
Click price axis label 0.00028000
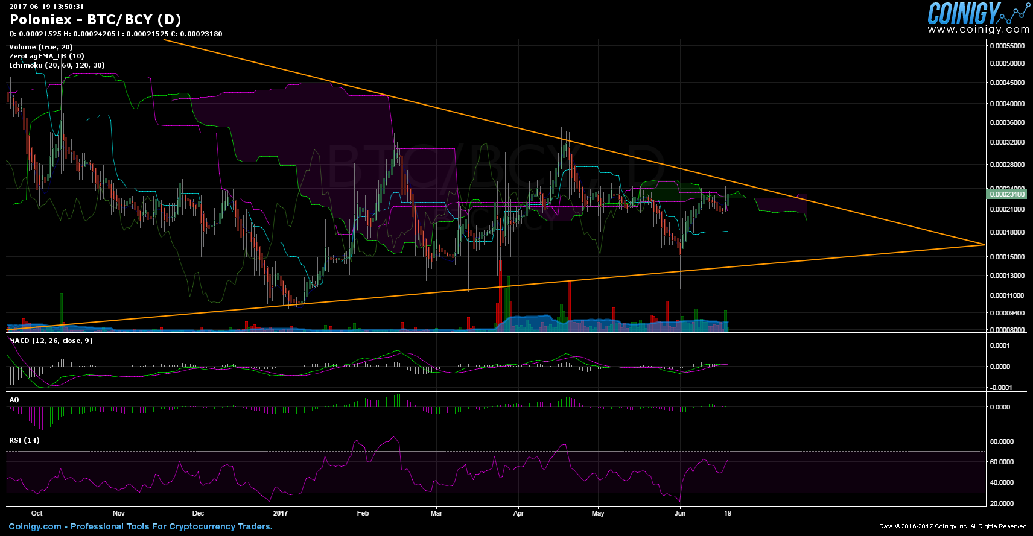[1007, 165]
